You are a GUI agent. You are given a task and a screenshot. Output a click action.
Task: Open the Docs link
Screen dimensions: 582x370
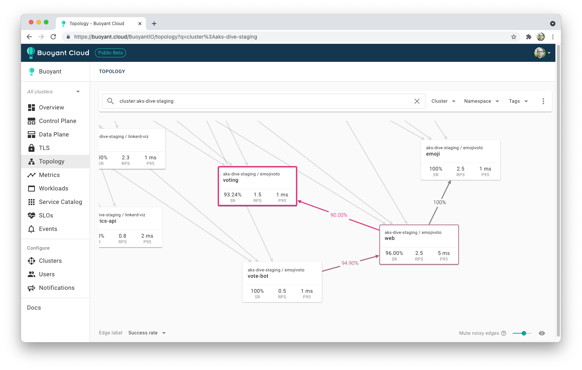(34, 308)
